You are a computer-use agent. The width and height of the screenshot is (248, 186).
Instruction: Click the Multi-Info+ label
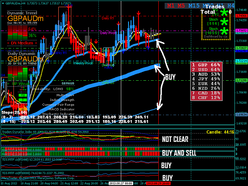[x=65, y=95]
